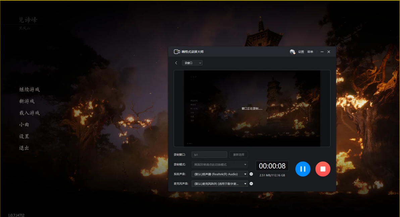Click the recording preview thumbnail
Image resolution: width=400 pixels, height=217 pixels.
tap(252, 108)
